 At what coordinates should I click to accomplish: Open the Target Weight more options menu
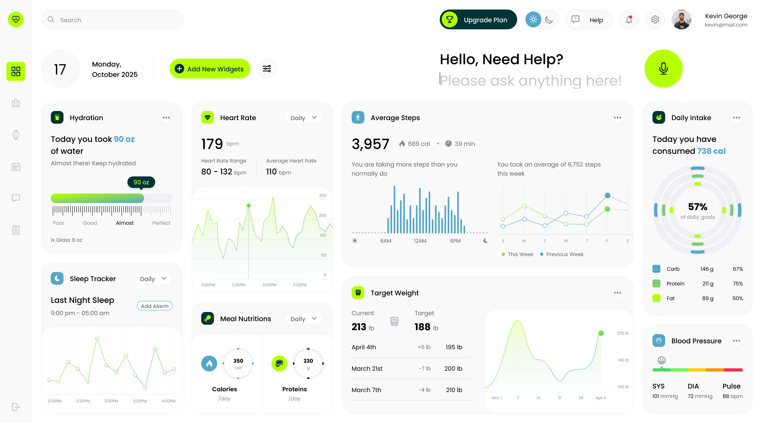point(618,293)
